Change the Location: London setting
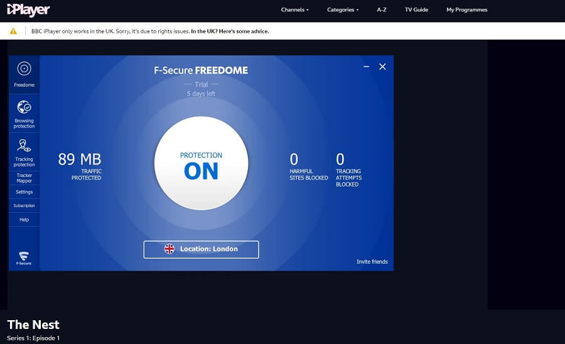Viewport: 565px width, 344px height. (201, 249)
